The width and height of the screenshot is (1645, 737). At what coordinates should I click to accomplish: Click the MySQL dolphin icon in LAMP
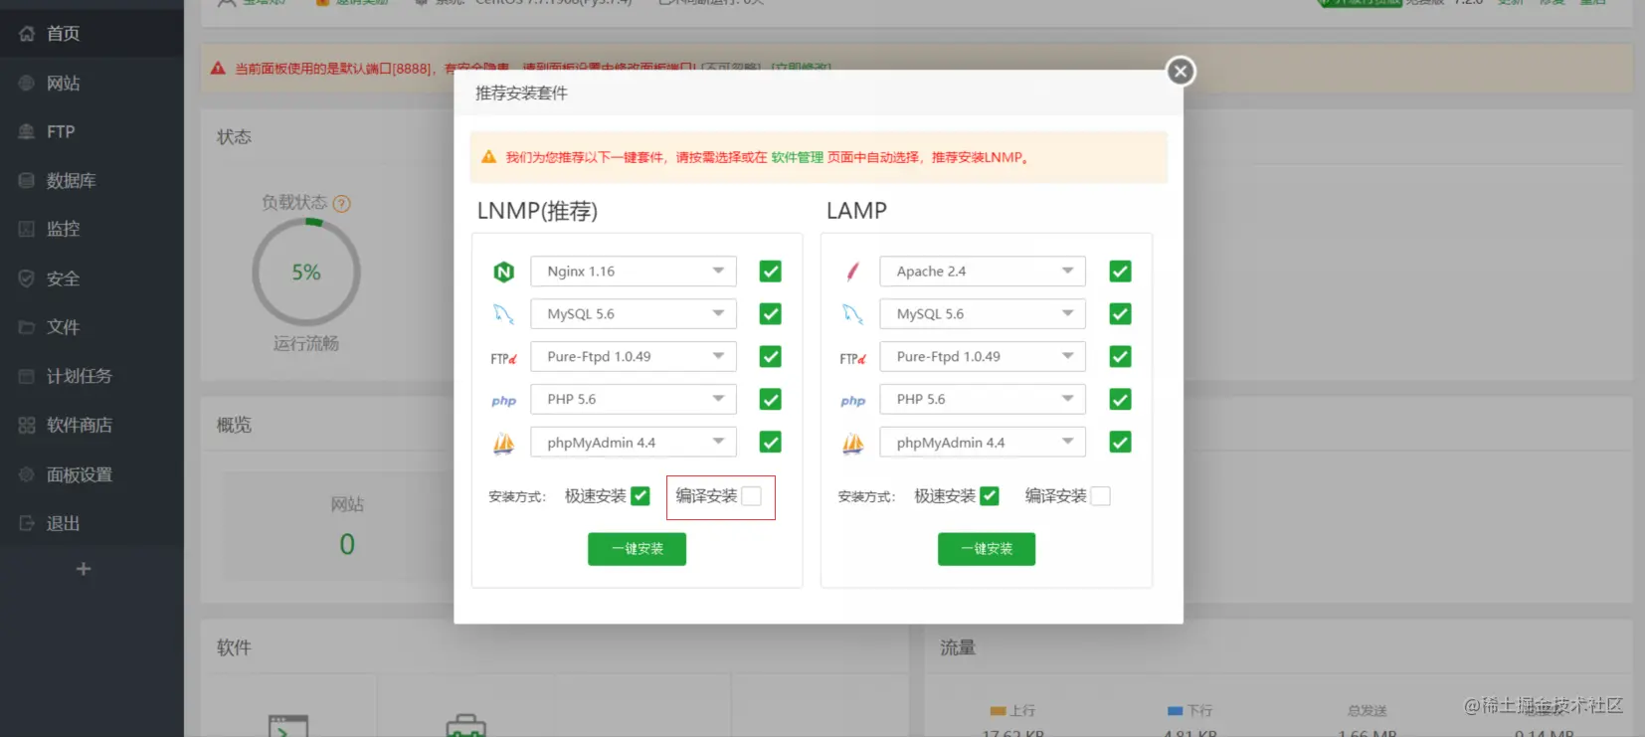point(853,314)
